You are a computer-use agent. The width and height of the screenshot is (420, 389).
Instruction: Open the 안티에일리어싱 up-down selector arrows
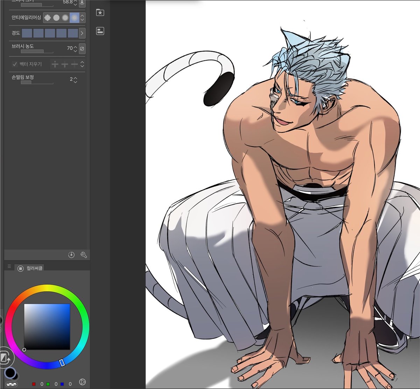[x=82, y=18]
